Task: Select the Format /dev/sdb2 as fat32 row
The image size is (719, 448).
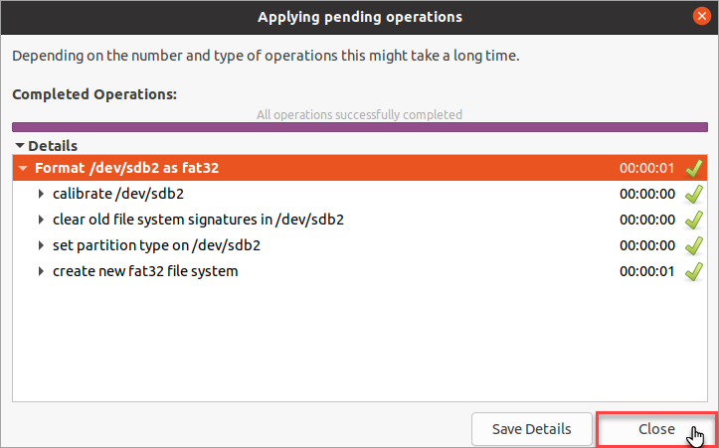Action: (360, 168)
